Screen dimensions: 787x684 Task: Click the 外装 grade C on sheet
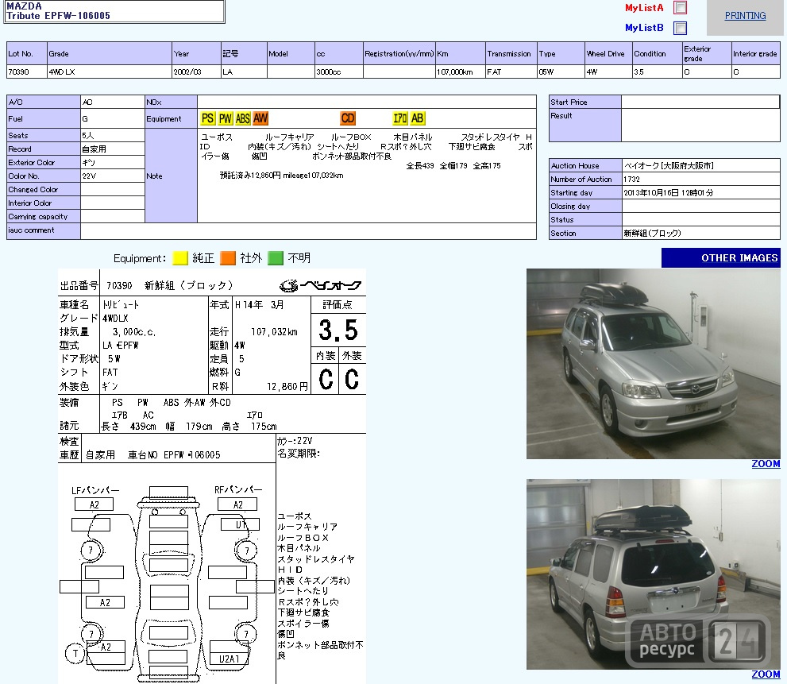coord(352,379)
